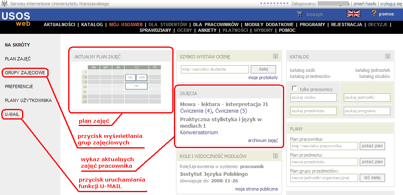The height and width of the screenshot is (195, 403).
Task: Open DLA STUDENTÓW menu item
Action: coord(168,24)
